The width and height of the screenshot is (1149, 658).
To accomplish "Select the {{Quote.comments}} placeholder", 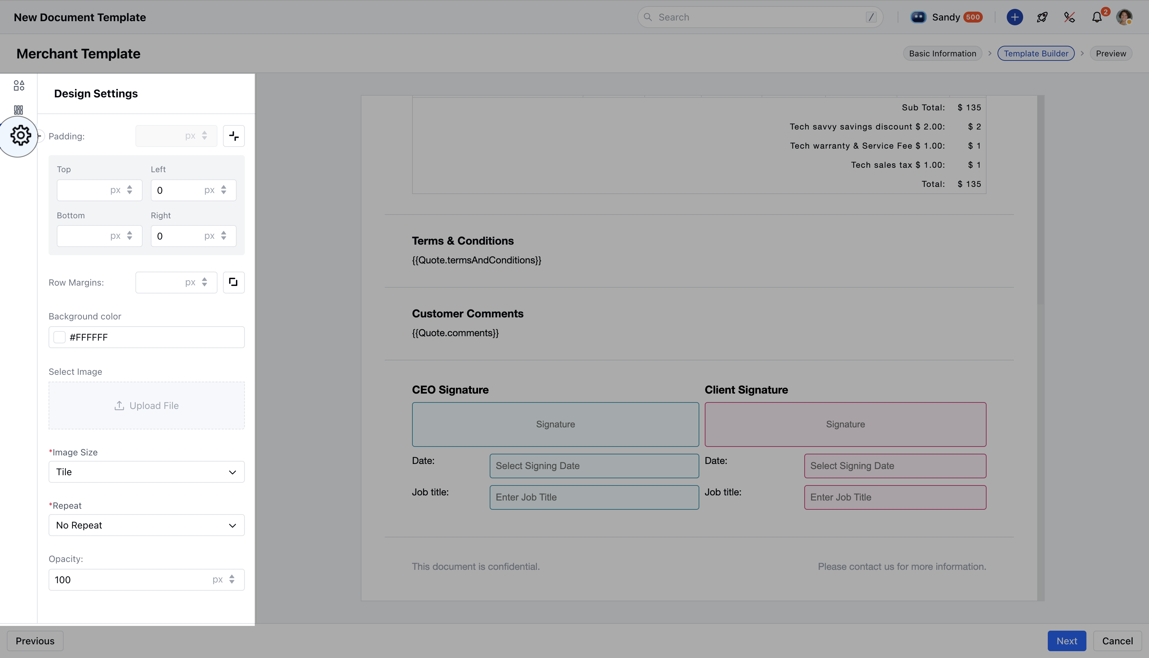I will [x=455, y=333].
